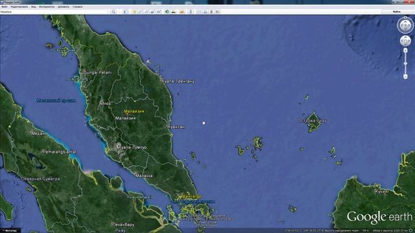The height and width of the screenshot is (233, 415).
Task: Click the yellow Сингапур label
Action: (192, 197)
